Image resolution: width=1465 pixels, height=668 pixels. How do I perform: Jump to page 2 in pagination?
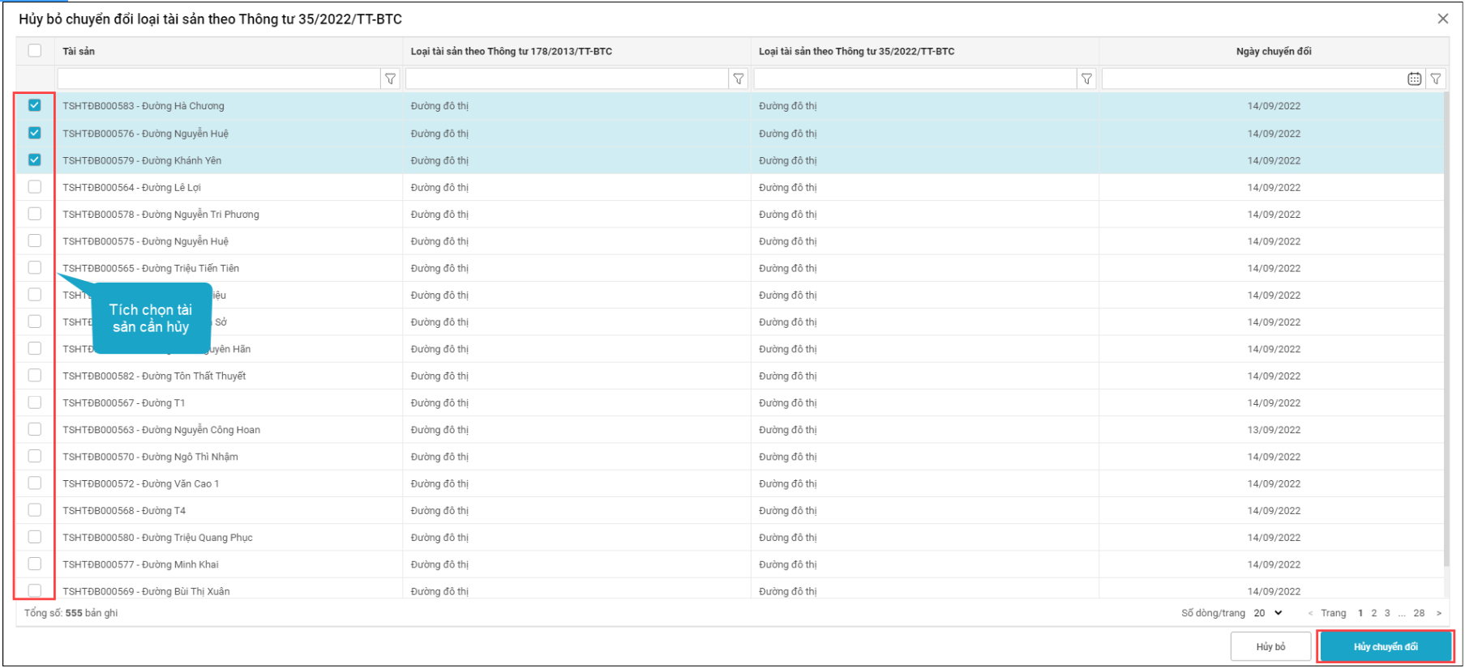[1373, 613]
